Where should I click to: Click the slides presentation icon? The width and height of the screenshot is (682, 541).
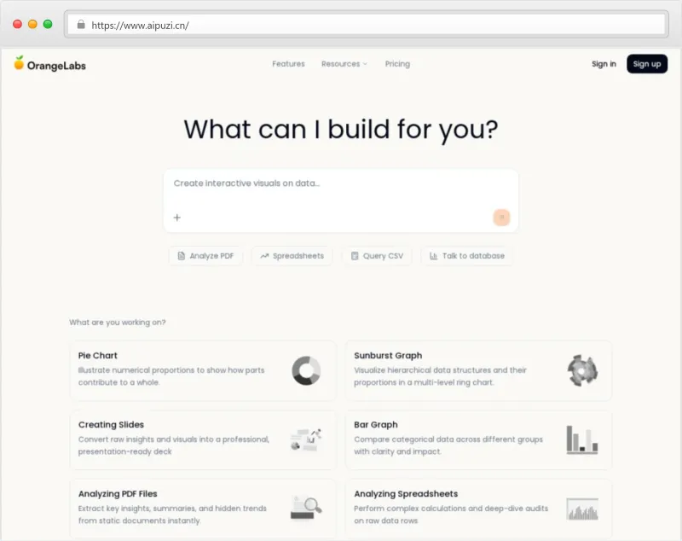[x=306, y=439]
